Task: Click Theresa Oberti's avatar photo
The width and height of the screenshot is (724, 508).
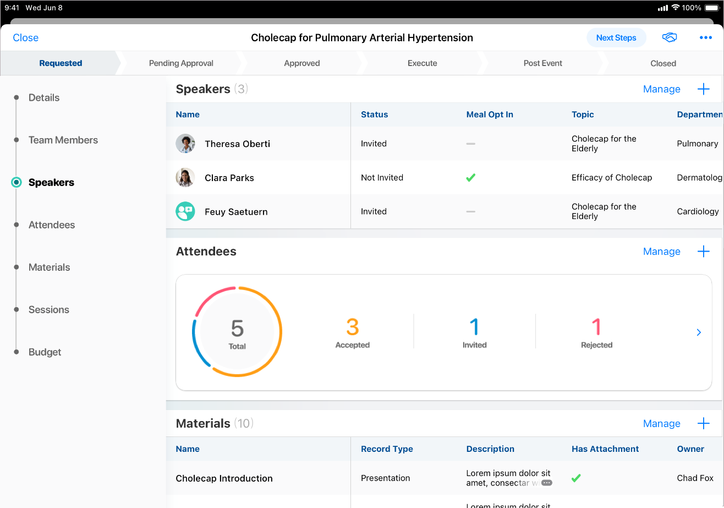Action: (185, 144)
